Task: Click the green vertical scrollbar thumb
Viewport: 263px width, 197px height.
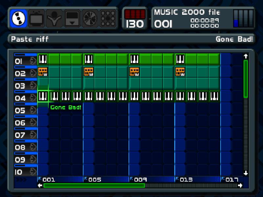Action: (246, 79)
